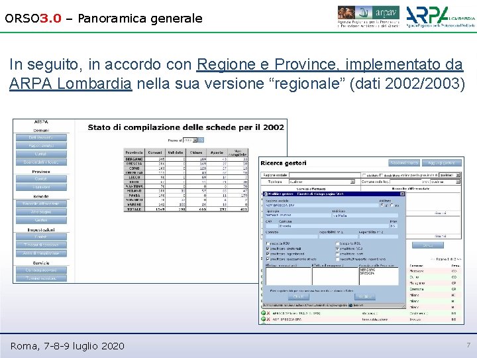
Task: Click the green status circle beside APRICA SPA
Action: pos(264,313)
